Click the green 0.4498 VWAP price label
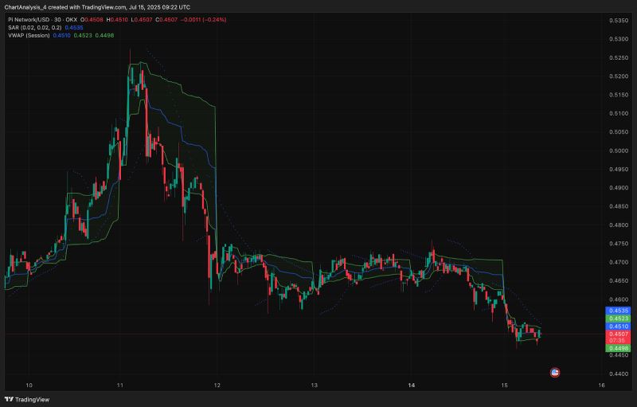The height and width of the screenshot is (407, 637). pyautogui.click(x=618, y=348)
